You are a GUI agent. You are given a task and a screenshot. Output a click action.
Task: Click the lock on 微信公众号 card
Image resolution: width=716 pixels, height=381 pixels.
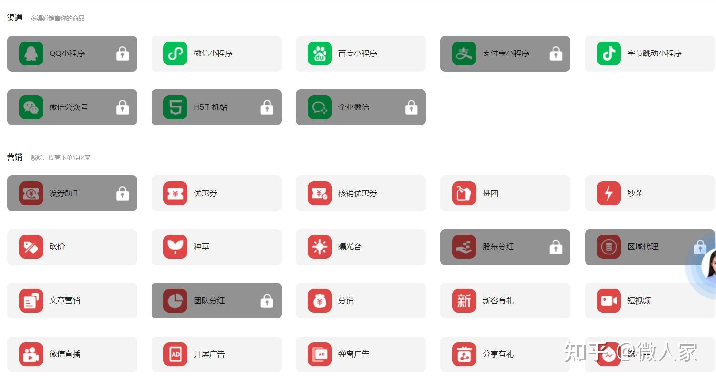(122, 107)
